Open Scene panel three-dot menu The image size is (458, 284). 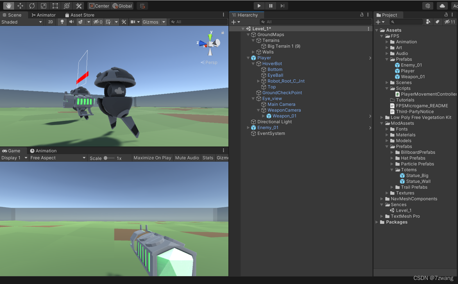pos(223,15)
